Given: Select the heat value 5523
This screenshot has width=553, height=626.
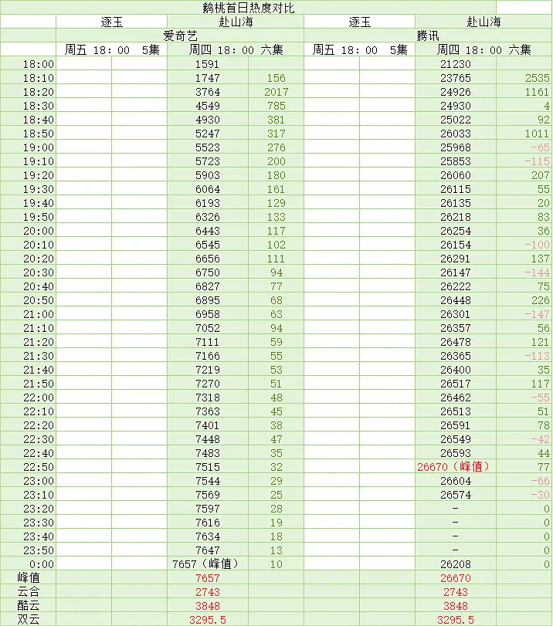Looking at the screenshot, I should click(x=207, y=147).
